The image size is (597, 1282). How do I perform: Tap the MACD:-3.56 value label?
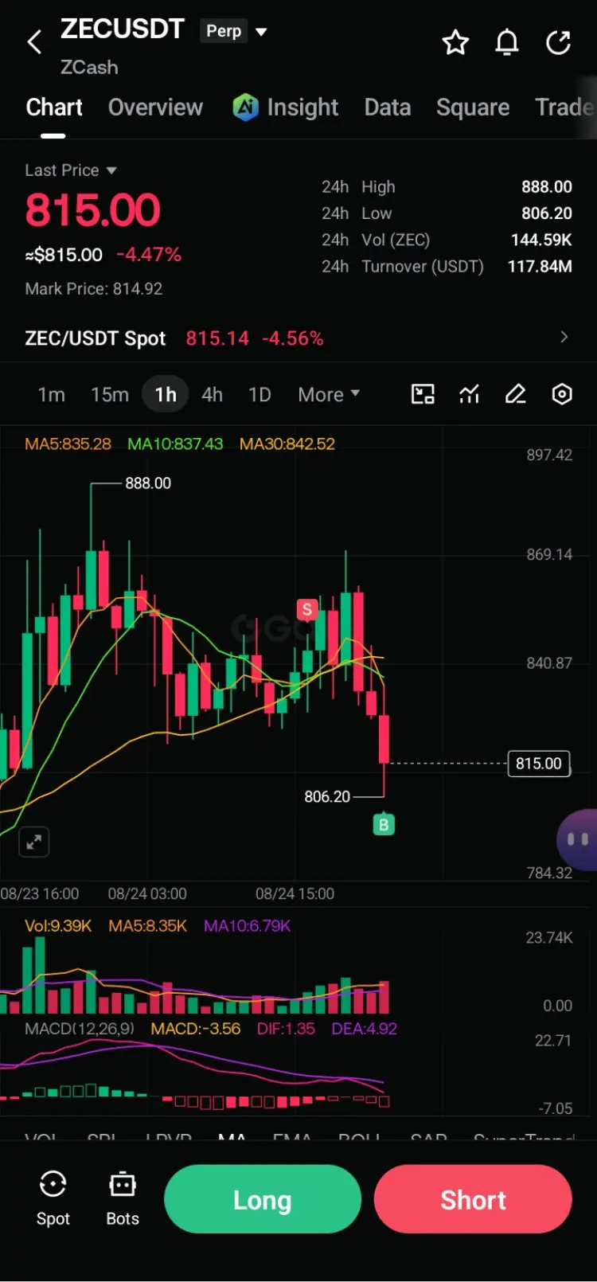click(x=196, y=1029)
